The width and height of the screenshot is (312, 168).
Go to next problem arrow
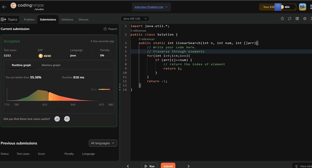click(188, 166)
